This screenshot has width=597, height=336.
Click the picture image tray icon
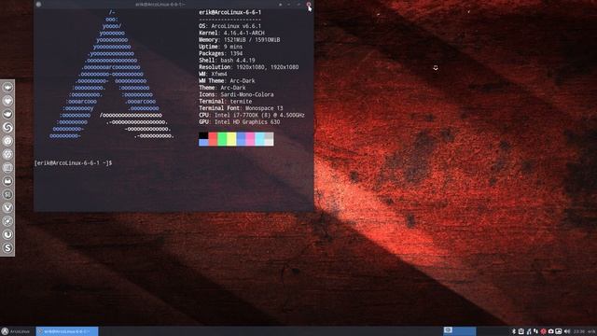(558, 331)
